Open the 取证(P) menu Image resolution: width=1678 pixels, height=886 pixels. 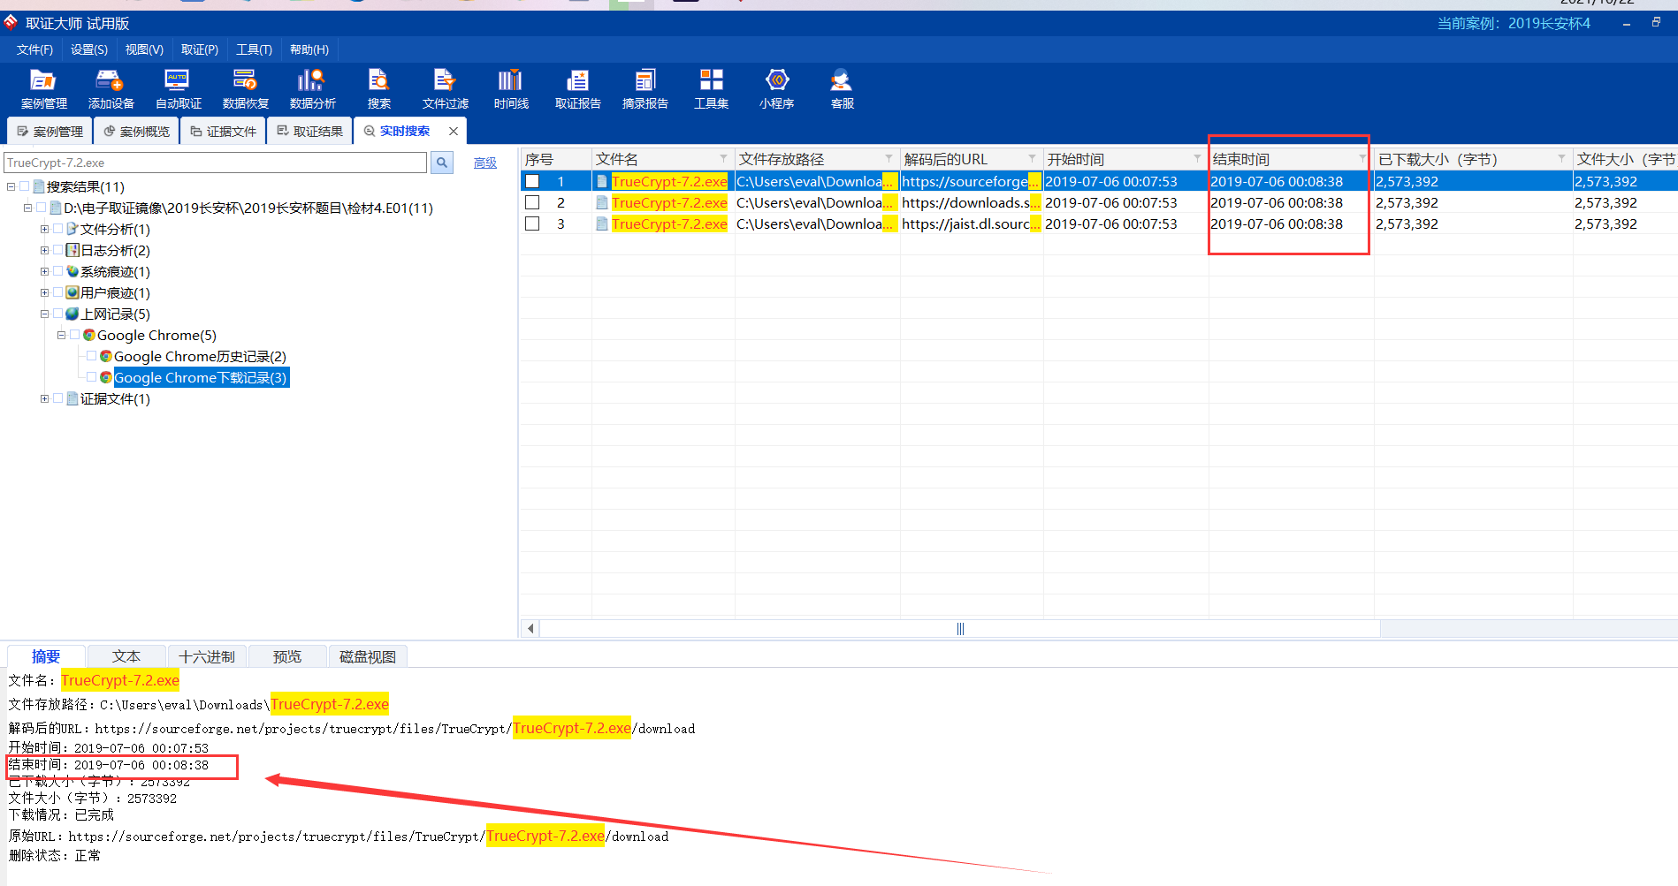200,49
